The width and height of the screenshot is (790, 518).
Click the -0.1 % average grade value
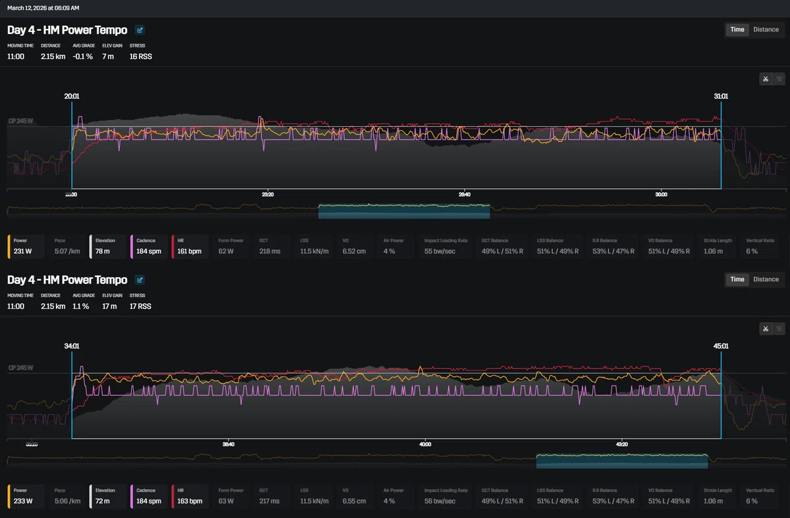83,57
